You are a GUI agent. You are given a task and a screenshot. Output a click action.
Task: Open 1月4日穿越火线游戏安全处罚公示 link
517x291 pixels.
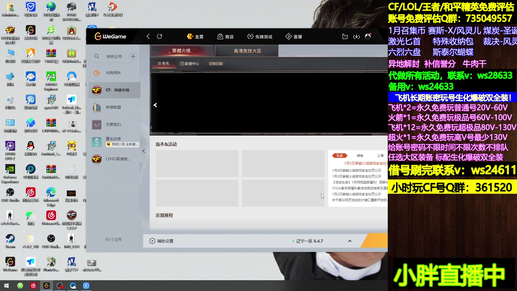357,171
